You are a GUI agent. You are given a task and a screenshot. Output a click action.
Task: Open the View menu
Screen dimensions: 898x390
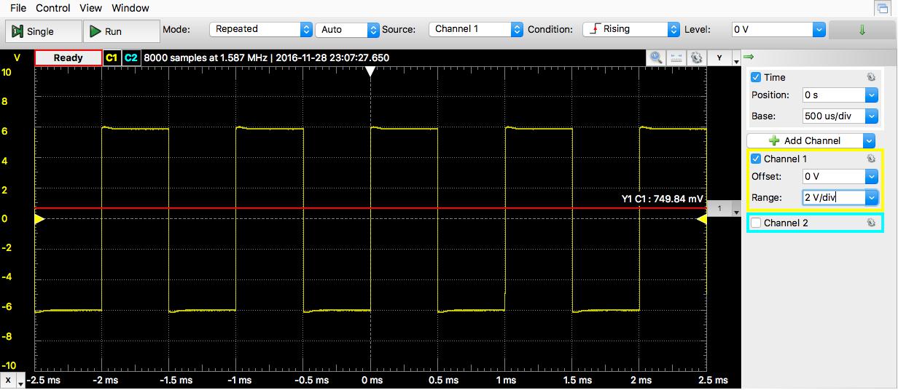pyautogui.click(x=90, y=8)
